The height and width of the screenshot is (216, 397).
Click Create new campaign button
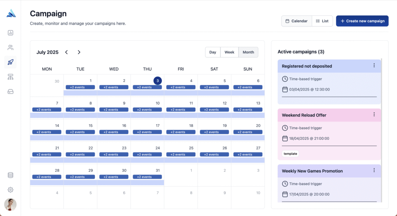[362, 21]
